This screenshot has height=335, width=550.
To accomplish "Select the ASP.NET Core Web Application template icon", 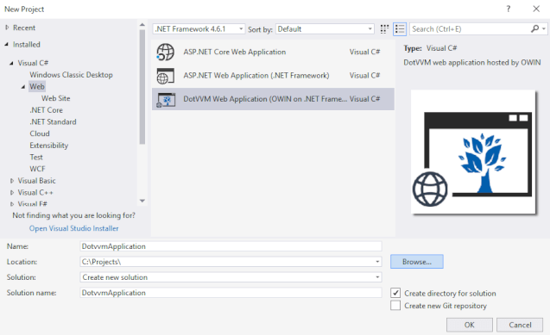I will pyautogui.click(x=165, y=53).
